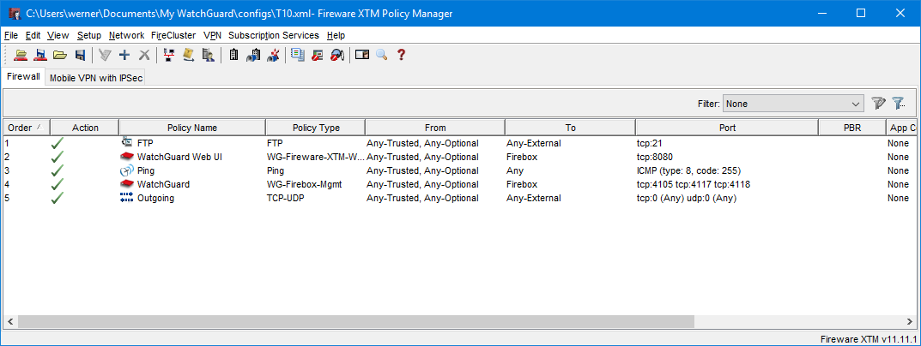Click the FTP policy icon

[127, 142]
